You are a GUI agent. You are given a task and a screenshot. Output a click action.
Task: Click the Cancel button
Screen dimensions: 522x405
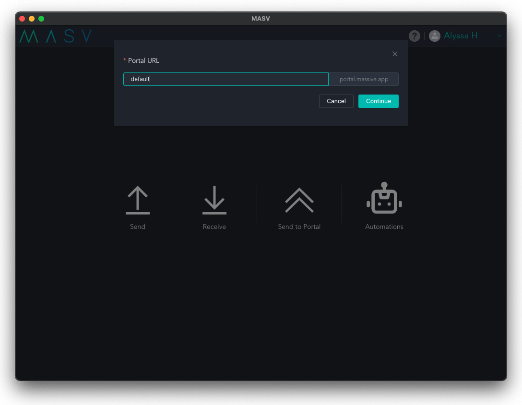tap(336, 101)
